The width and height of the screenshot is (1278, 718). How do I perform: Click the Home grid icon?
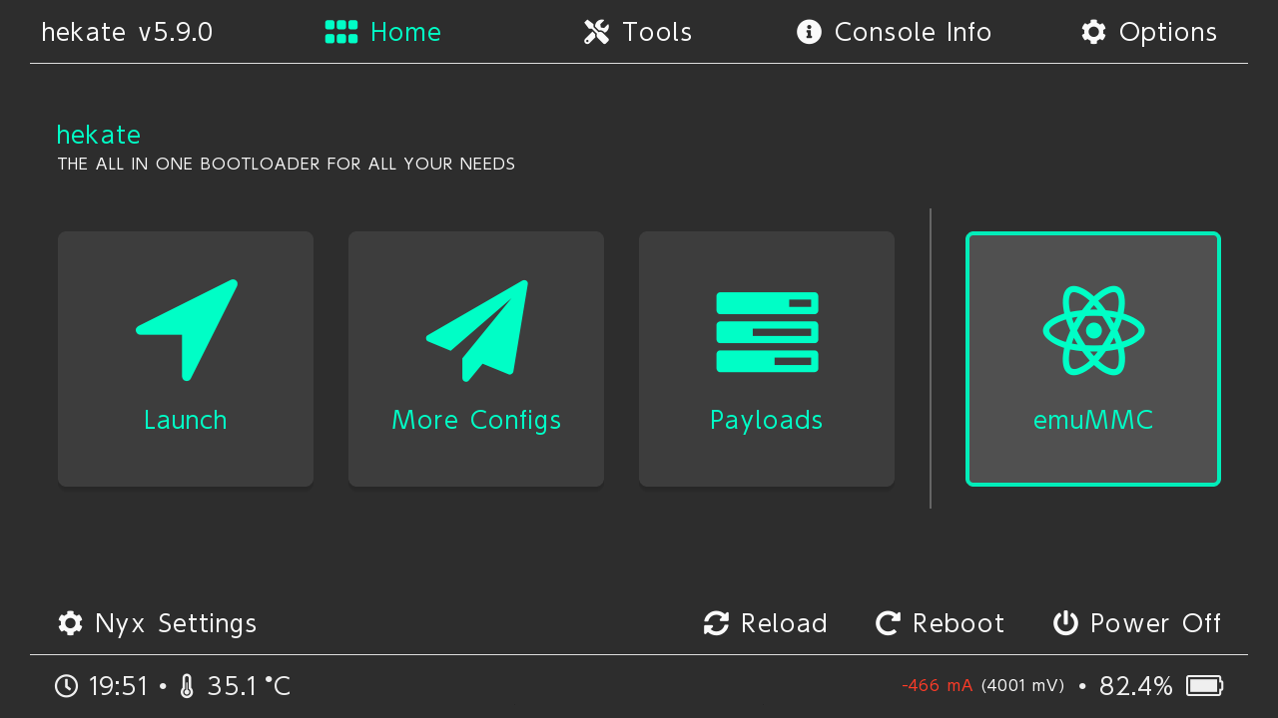[x=341, y=32]
